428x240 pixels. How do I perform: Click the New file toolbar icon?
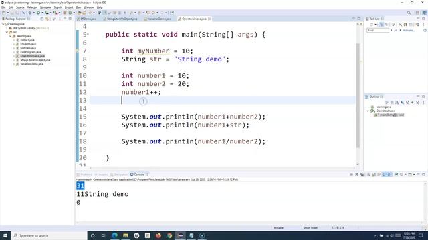click(x=3, y=13)
